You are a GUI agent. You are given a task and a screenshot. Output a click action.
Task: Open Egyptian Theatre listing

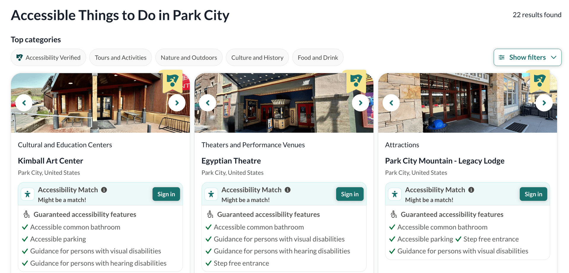[231, 161]
